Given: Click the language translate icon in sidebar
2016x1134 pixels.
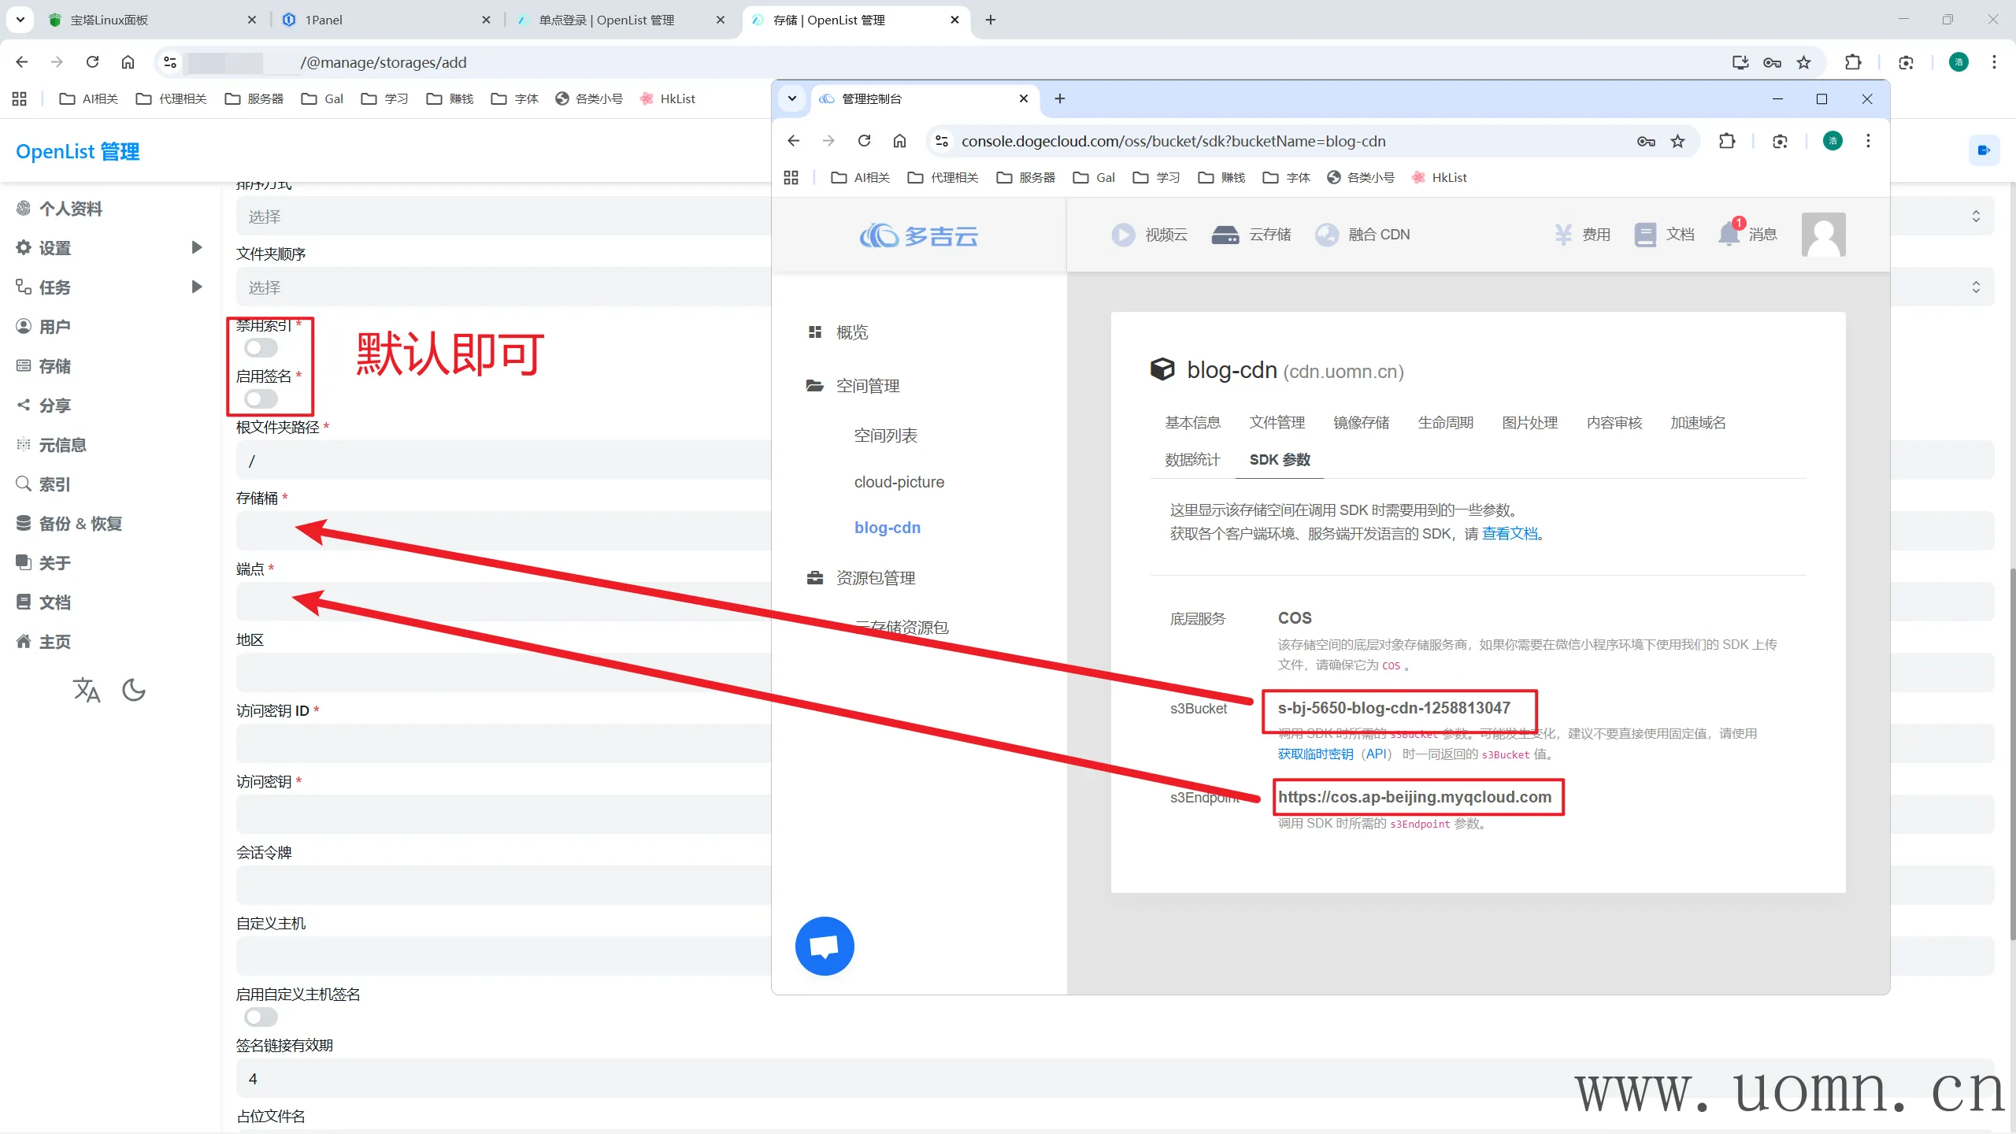Looking at the screenshot, I should tap(87, 690).
